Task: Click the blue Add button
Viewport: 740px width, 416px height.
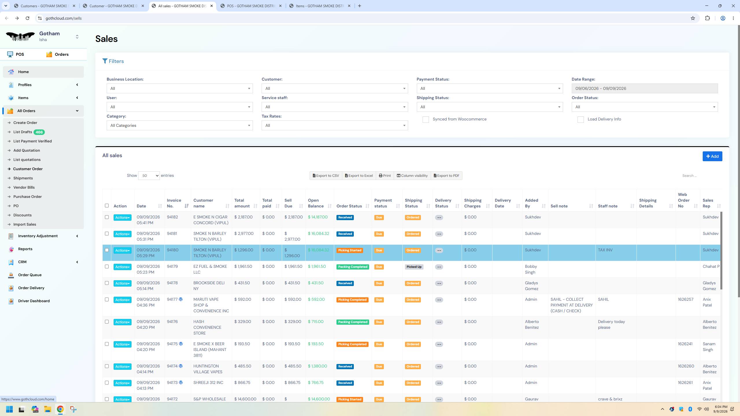Action: [x=712, y=156]
